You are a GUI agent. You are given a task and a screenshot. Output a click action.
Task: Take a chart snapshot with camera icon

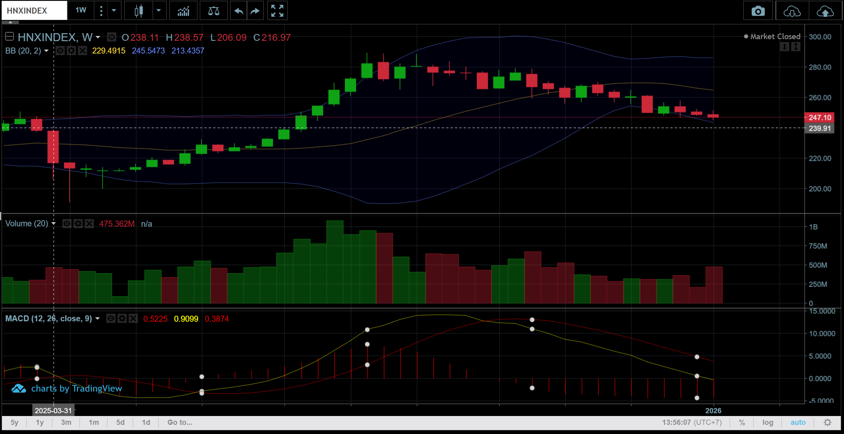point(758,11)
